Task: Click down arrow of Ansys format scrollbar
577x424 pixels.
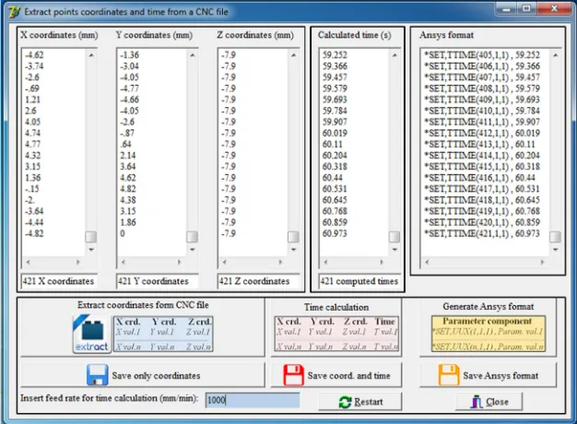Action: click(556, 250)
